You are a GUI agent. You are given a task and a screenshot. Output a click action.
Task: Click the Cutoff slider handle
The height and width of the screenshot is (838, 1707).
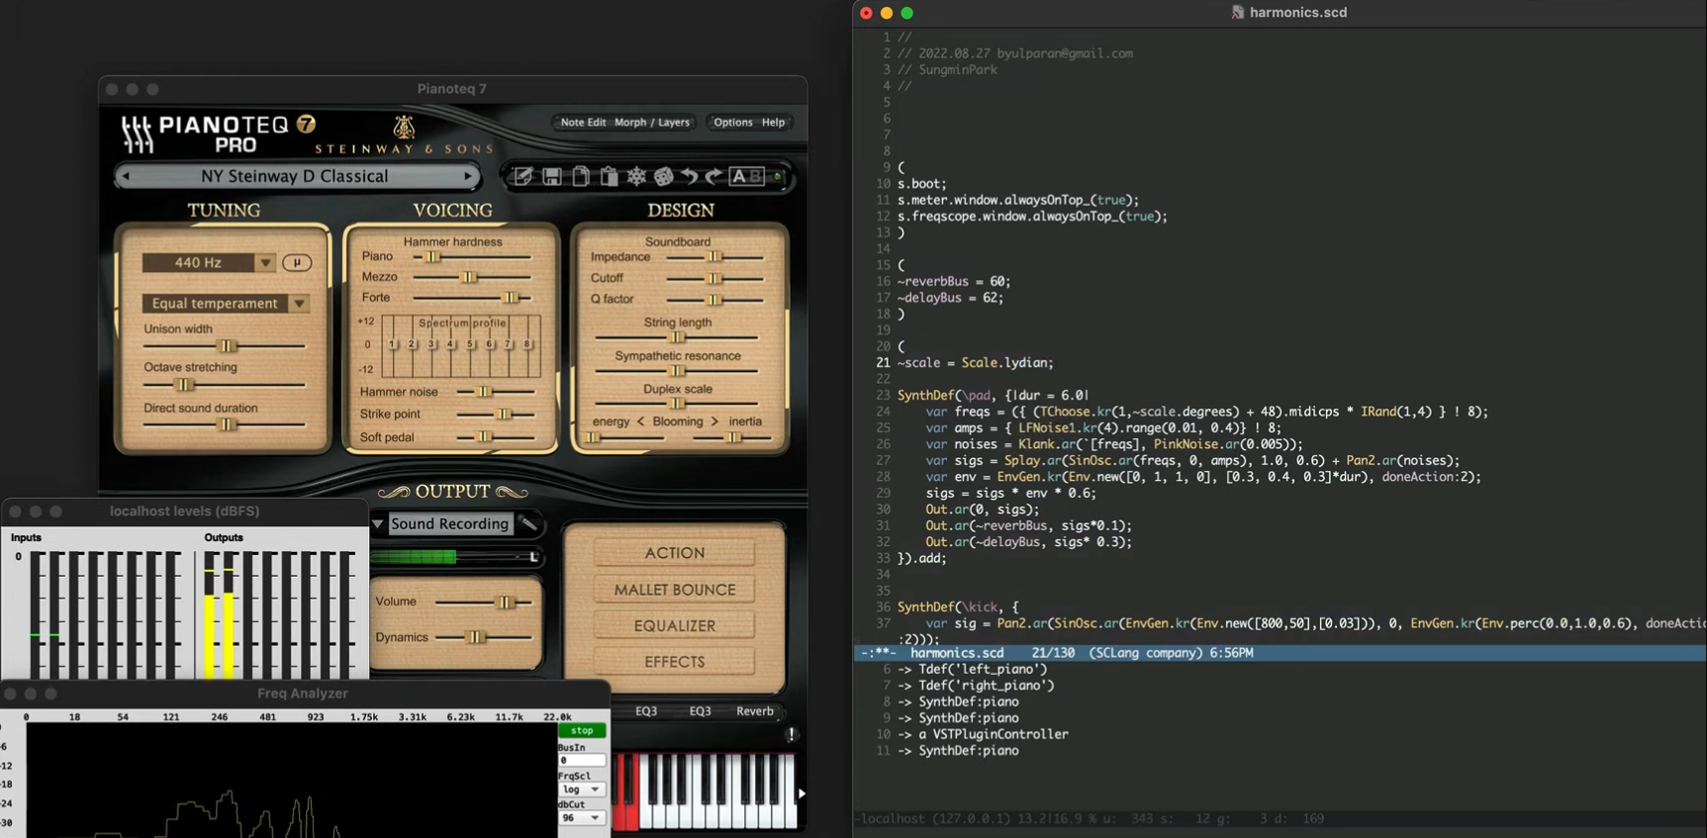(x=713, y=278)
